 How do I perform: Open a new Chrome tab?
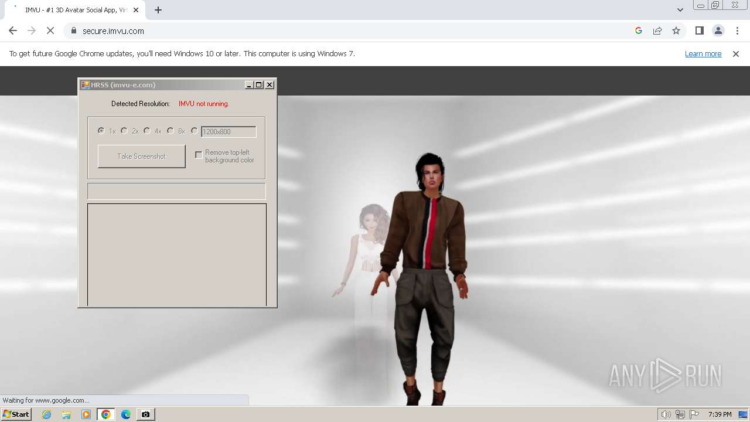(x=158, y=10)
